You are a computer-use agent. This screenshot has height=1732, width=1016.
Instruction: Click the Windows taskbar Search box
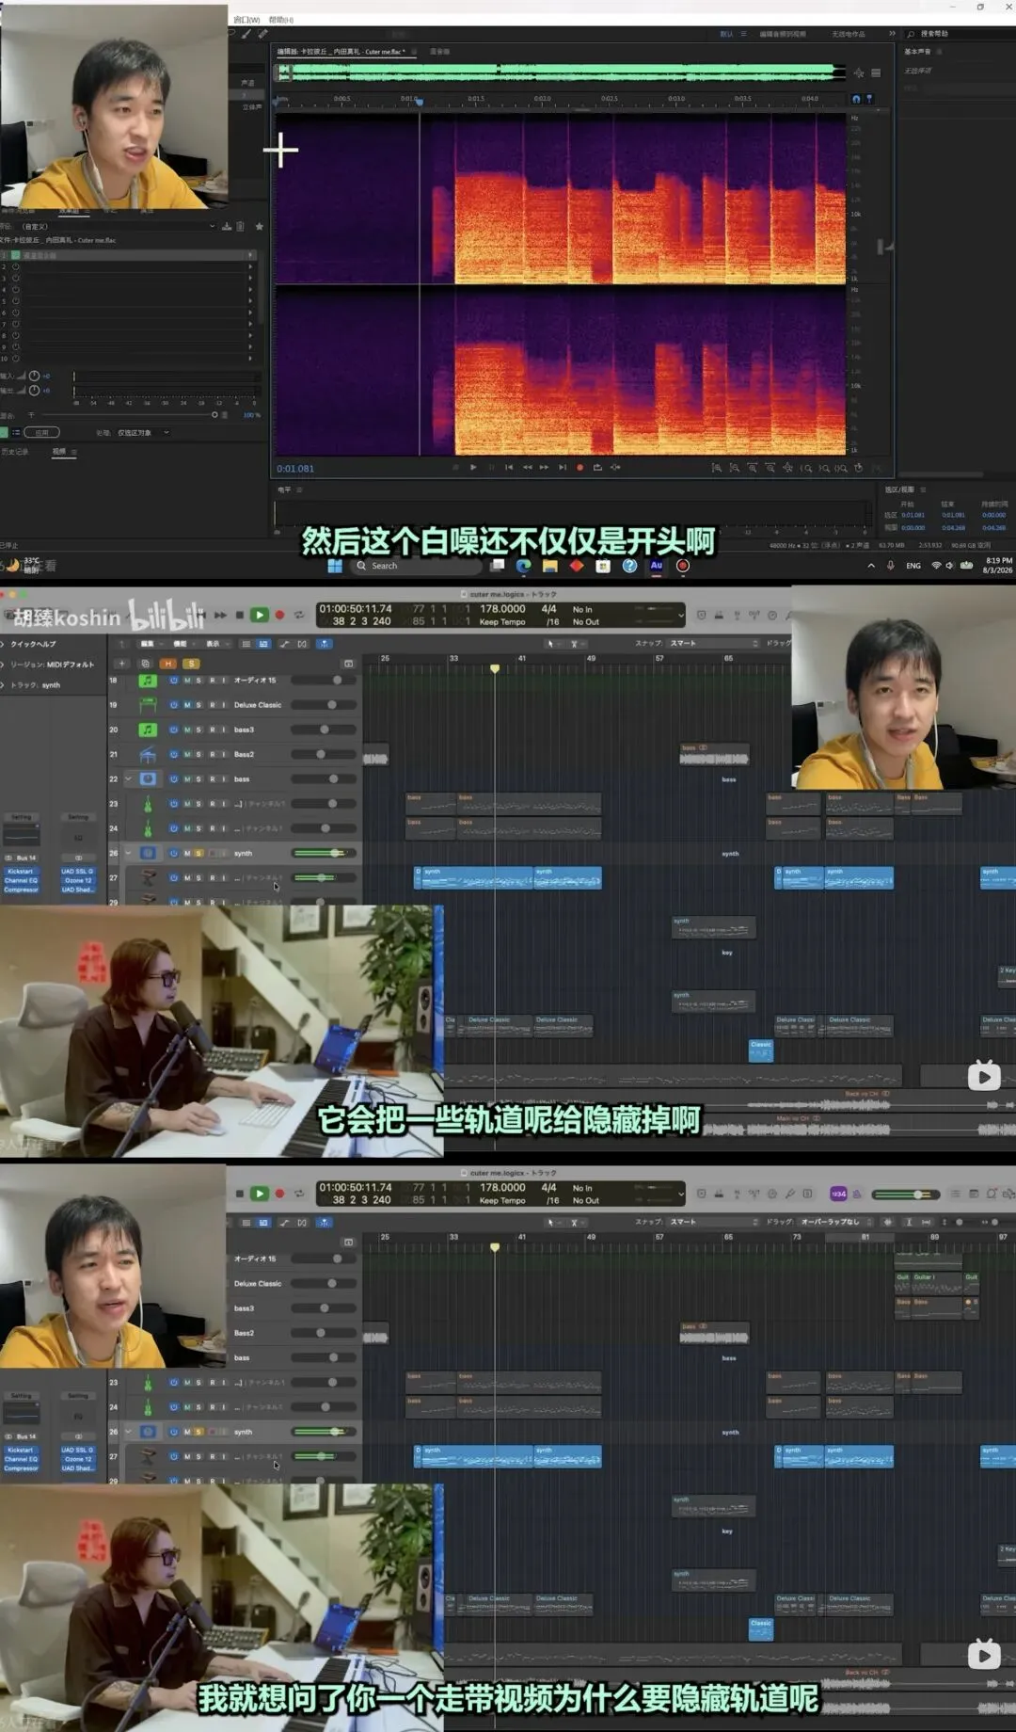tap(416, 566)
